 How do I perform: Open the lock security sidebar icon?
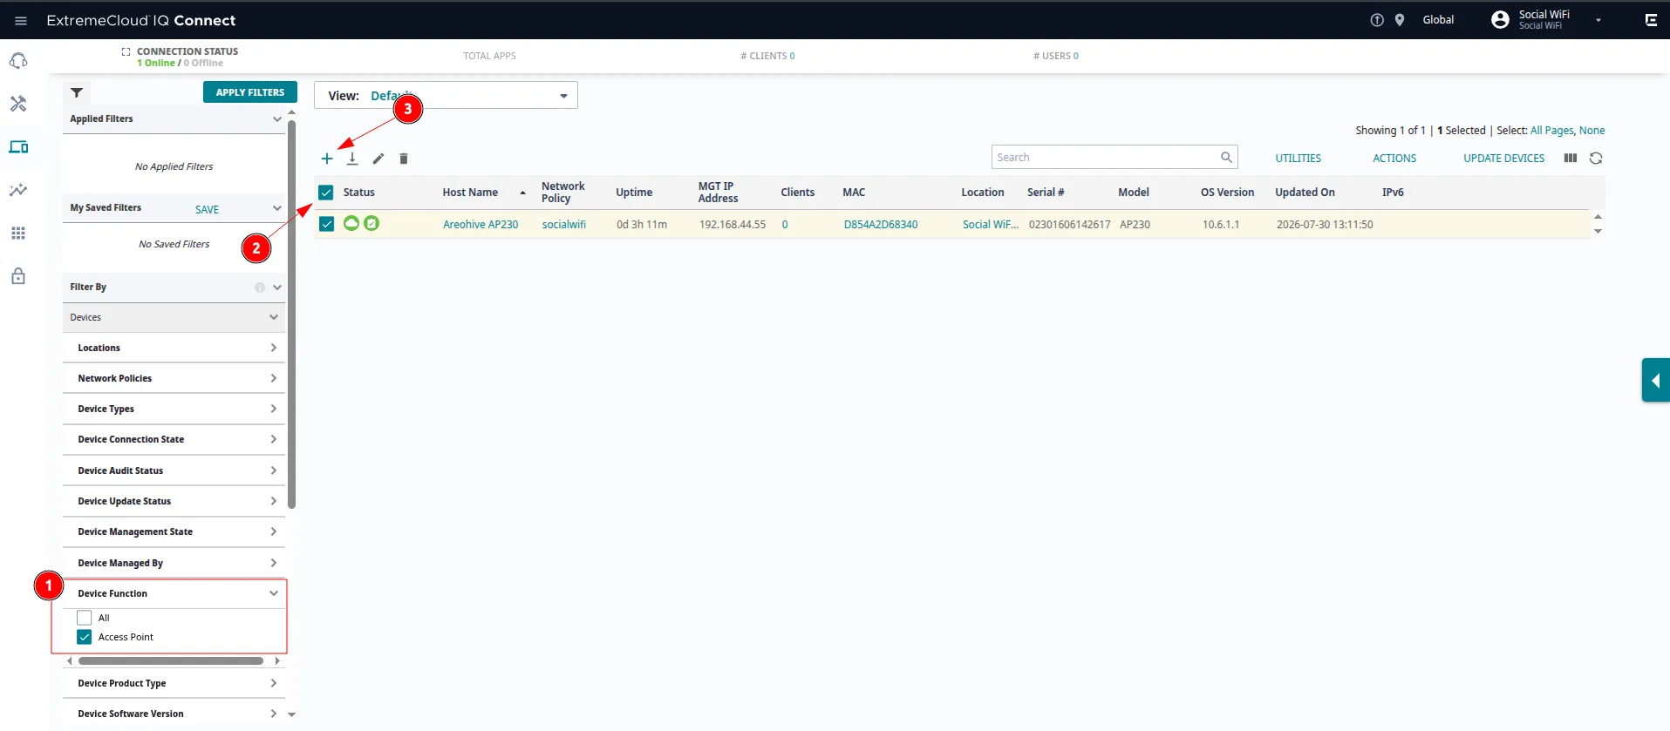[x=18, y=276]
